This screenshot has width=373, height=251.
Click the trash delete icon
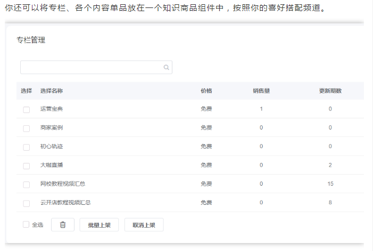pyautogui.click(x=63, y=225)
